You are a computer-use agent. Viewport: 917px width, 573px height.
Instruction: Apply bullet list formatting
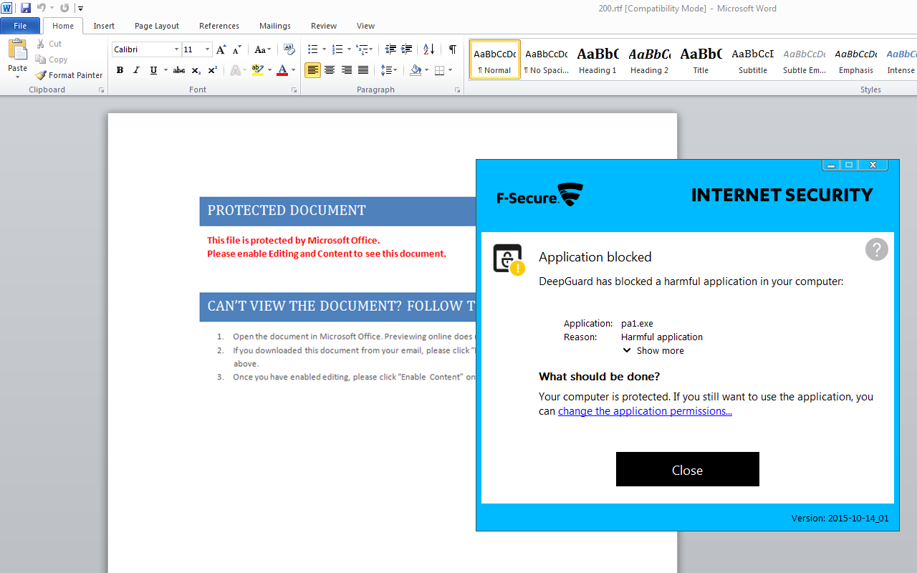(311, 49)
